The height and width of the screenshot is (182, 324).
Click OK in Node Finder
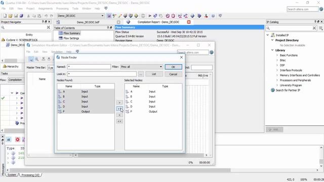[x=173, y=67]
